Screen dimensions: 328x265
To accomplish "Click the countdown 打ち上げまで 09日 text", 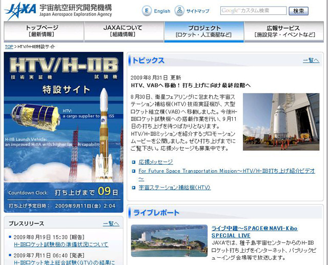I will pos(87,192).
